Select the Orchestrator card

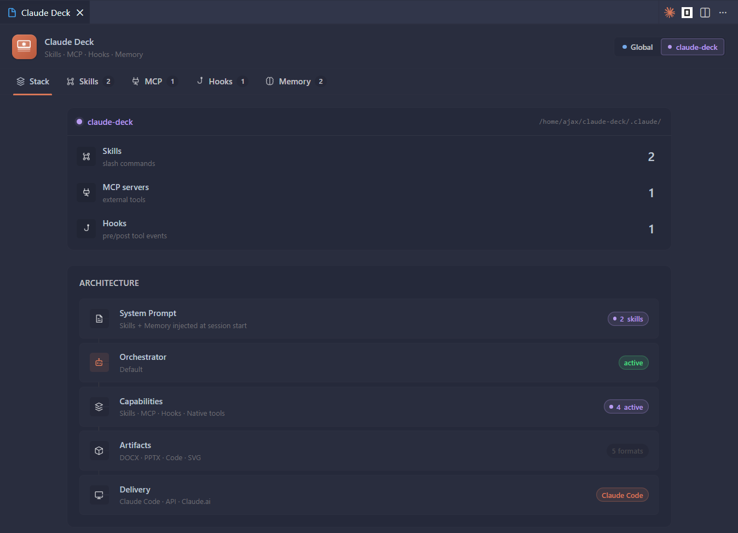click(369, 363)
